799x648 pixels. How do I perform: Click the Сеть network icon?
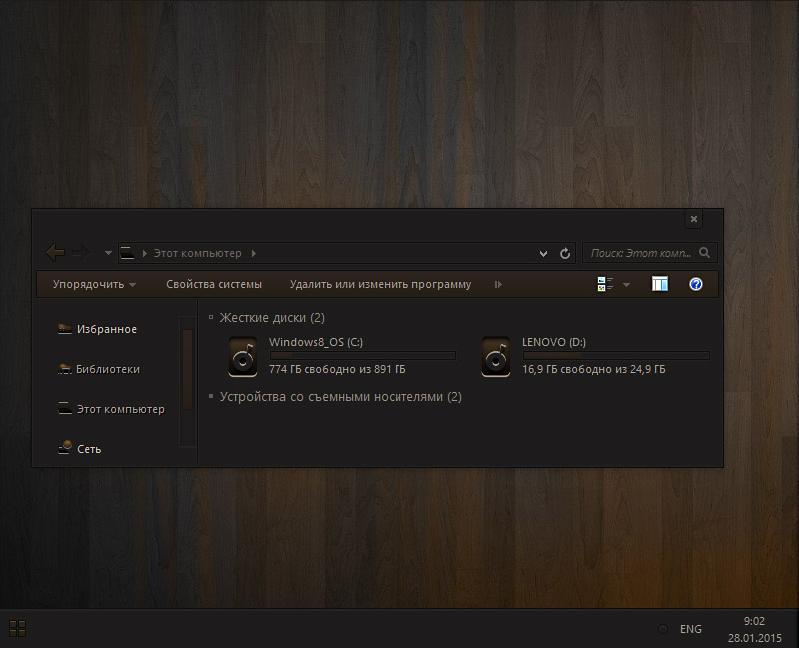[x=65, y=447]
